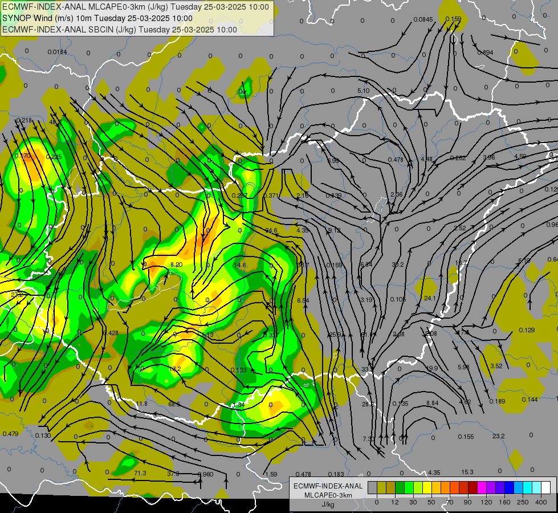
Task: Click the map value '0.428'
Action: coord(111,333)
